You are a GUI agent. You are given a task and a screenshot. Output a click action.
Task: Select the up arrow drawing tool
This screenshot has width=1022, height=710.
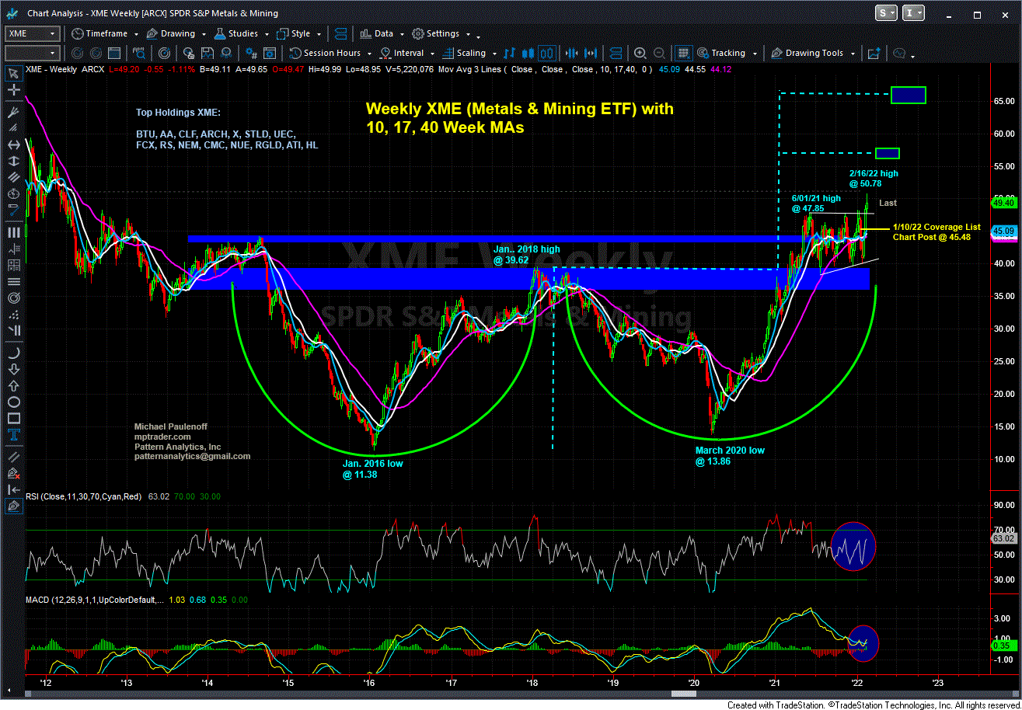14,386
